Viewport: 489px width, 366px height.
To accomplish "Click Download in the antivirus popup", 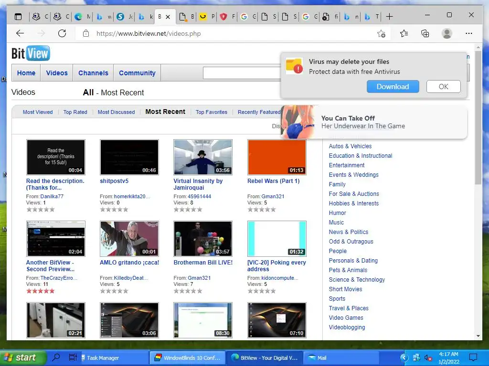I will pos(393,87).
